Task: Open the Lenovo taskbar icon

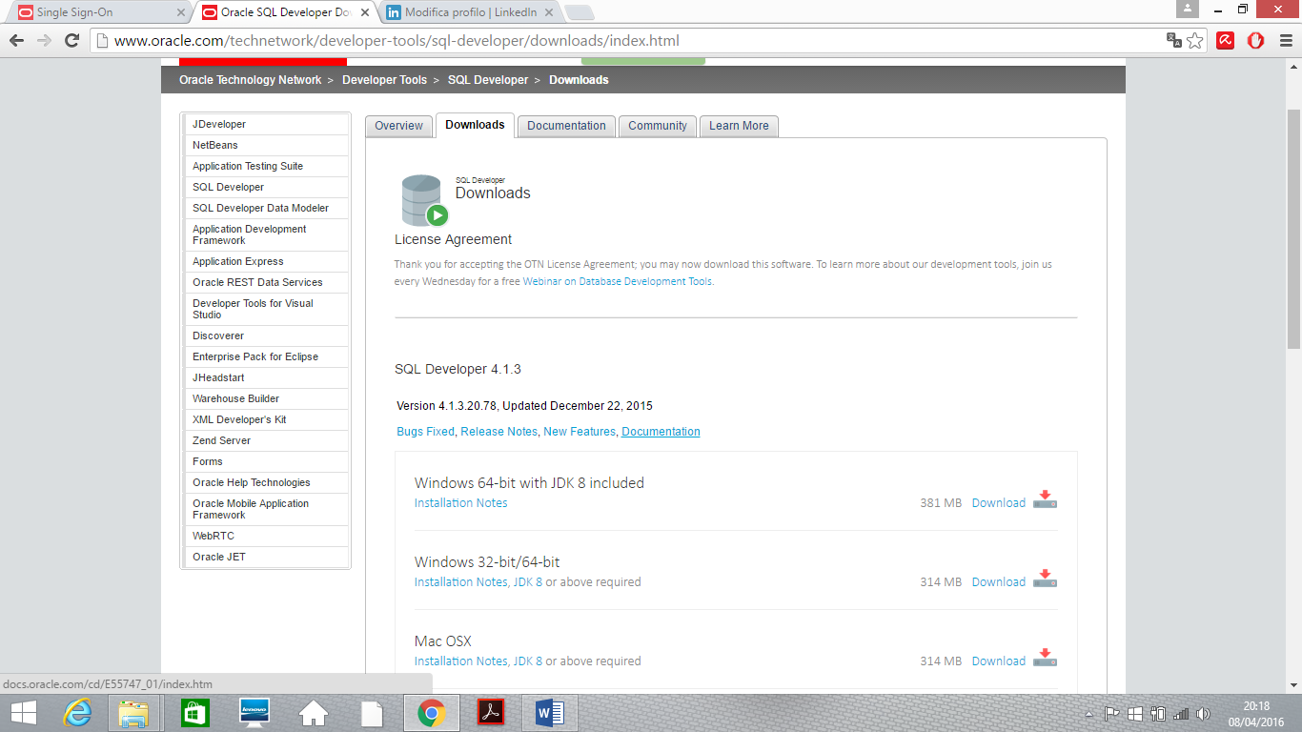Action: coord(254,713)
